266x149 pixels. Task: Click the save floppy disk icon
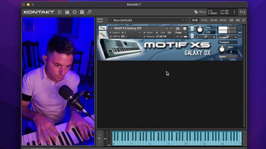67,12
